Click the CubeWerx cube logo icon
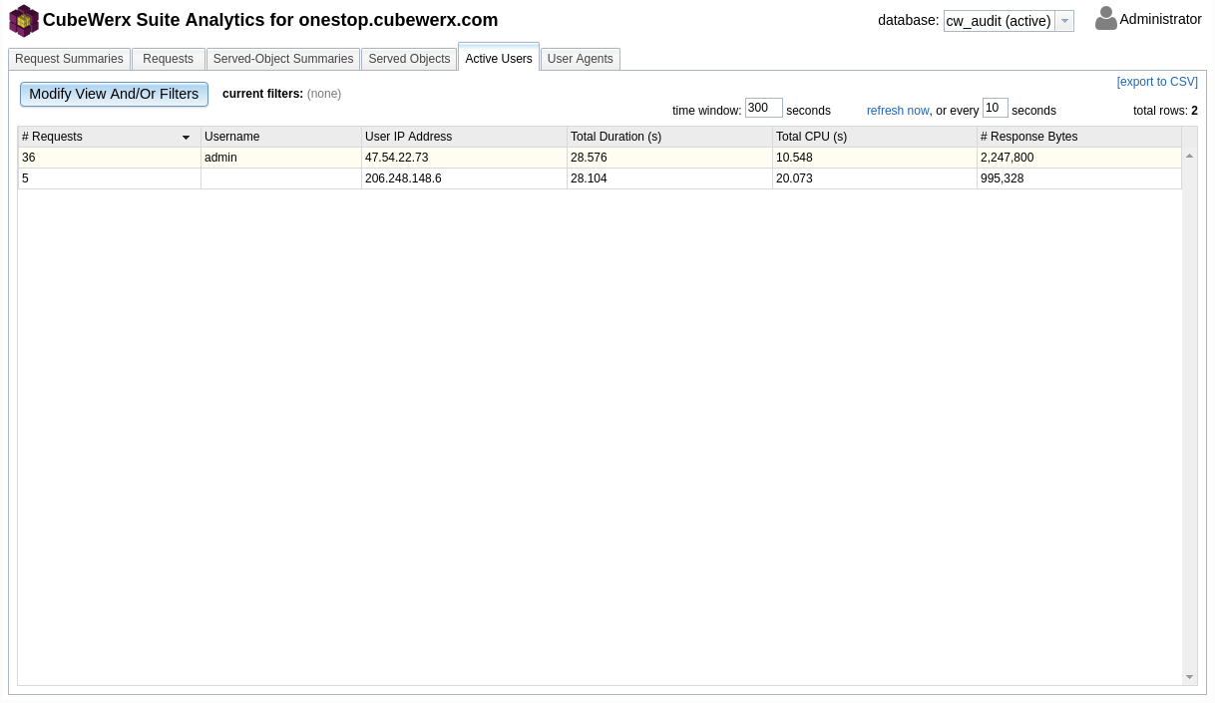Image resolution: width=1215 pixels, height=703 pixels. click(24, 20)
